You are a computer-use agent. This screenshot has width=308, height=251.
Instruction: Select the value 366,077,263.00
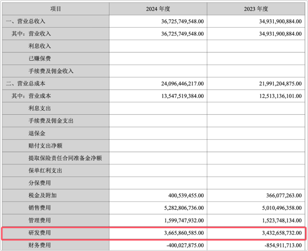[x=284, y=196]
